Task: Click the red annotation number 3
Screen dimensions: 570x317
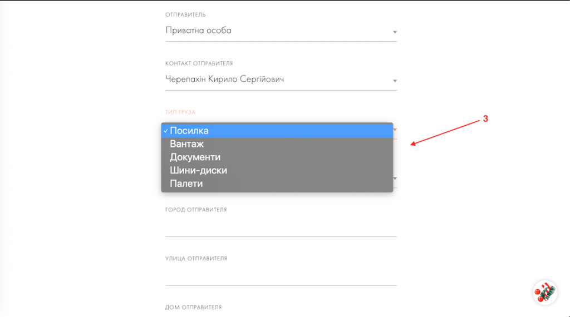Action: [x=485, y=119]
